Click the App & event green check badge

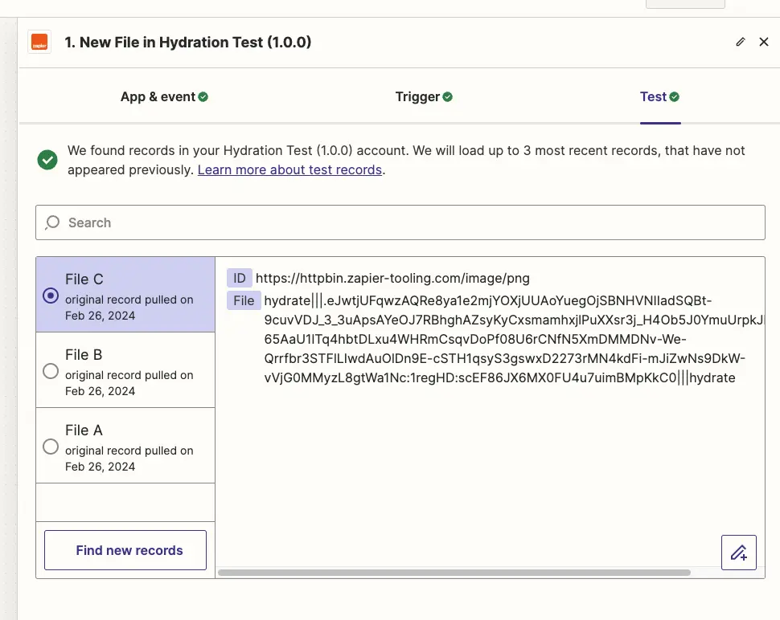(203, 97)
